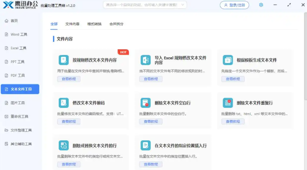Open the 在文本文件的指定位置插入行 icon
The height and width of the screenshot is (170, 307).
145,146
